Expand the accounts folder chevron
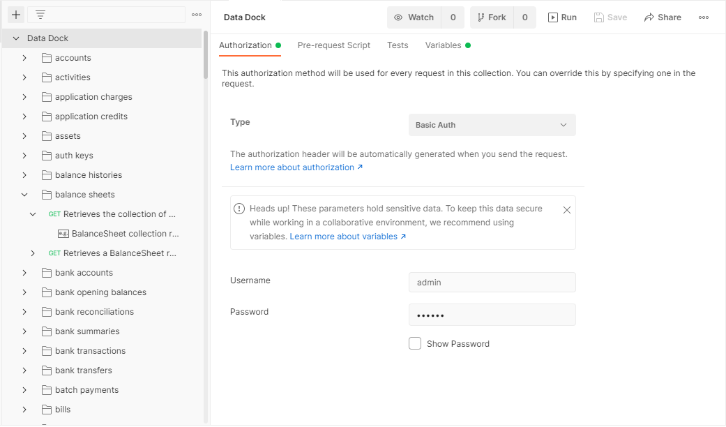Viewport: 726px width, 427px height. 24,58
